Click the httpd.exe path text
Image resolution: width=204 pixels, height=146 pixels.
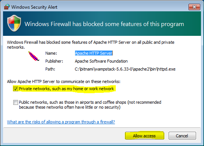[125, 69]
